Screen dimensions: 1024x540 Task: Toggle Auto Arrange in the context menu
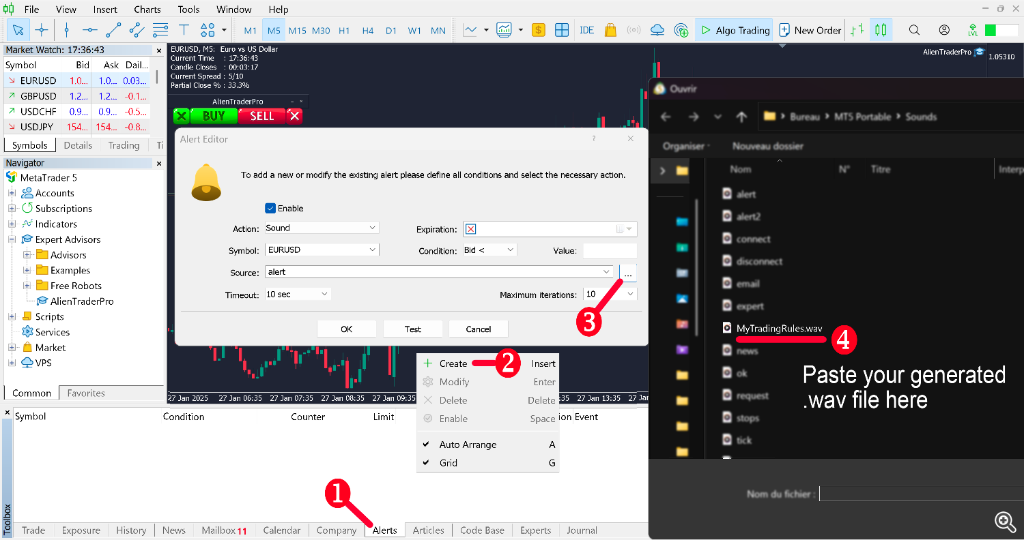(x=488, y=445)
